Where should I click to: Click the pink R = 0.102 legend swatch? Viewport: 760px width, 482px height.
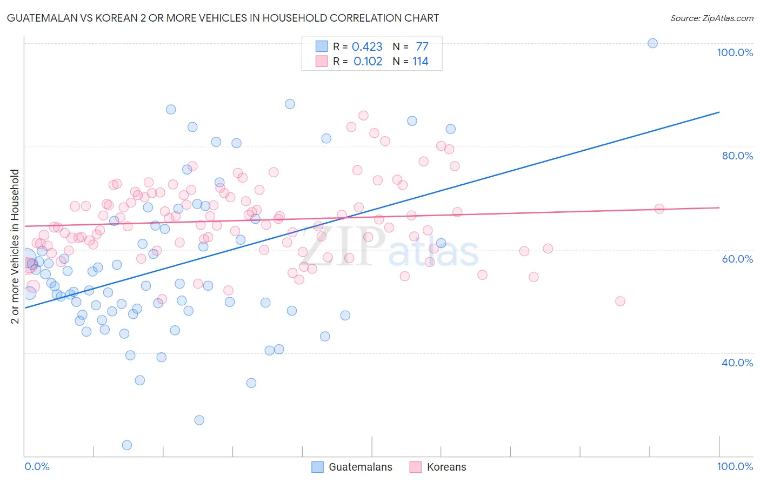pyautogui.click(x=322, y=61)
